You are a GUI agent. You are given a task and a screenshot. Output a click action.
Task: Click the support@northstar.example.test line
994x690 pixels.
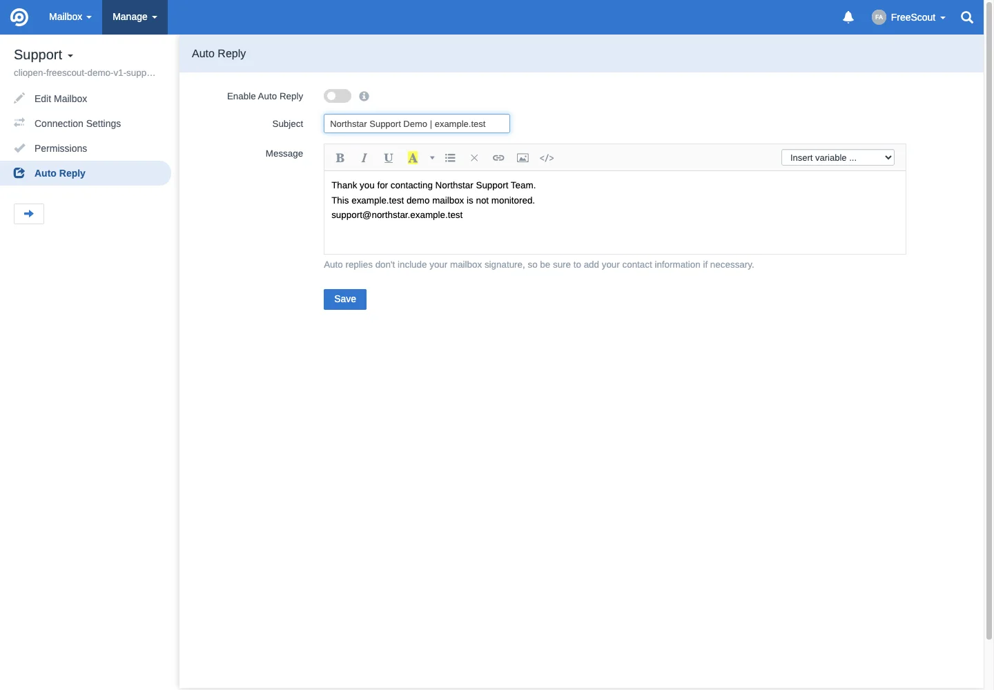[x=397, y=215]
